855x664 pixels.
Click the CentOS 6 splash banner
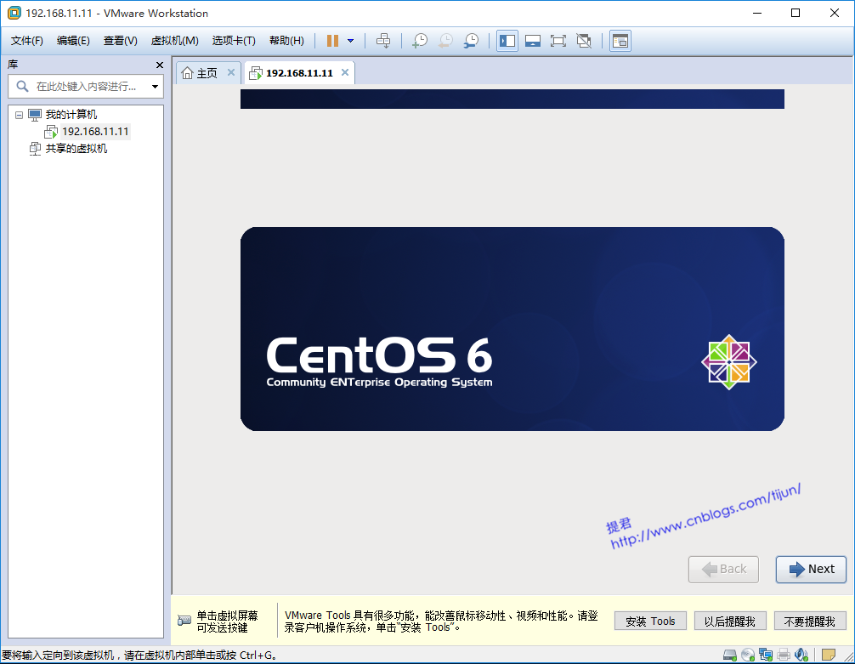point(512,329)
